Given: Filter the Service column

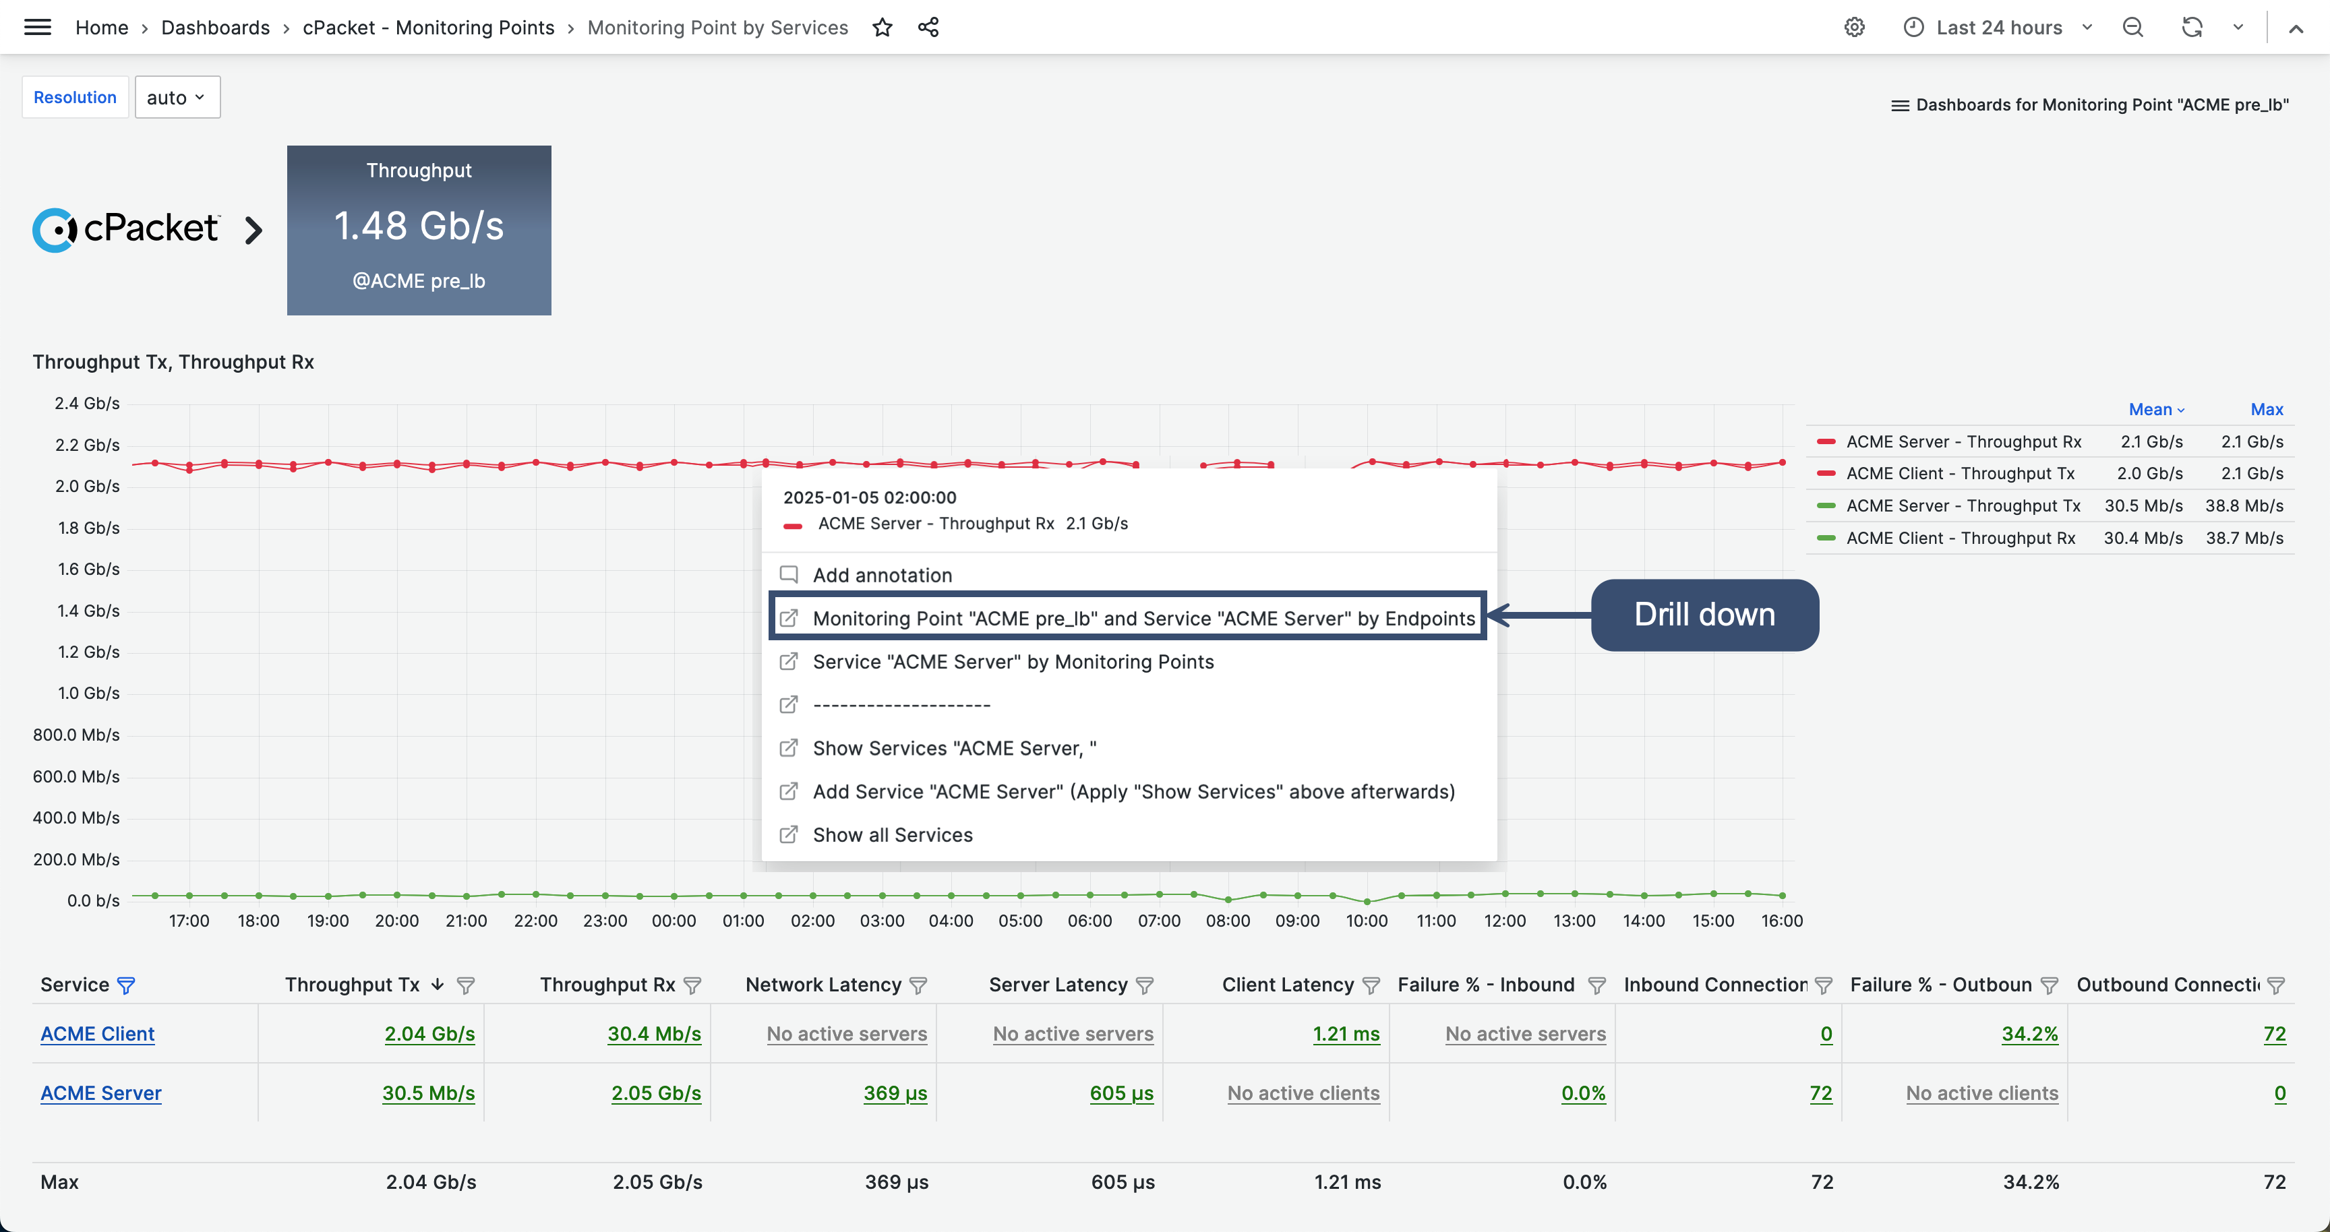Looking at the screenshot, I should pyautogui.click(x=125, y=985).
